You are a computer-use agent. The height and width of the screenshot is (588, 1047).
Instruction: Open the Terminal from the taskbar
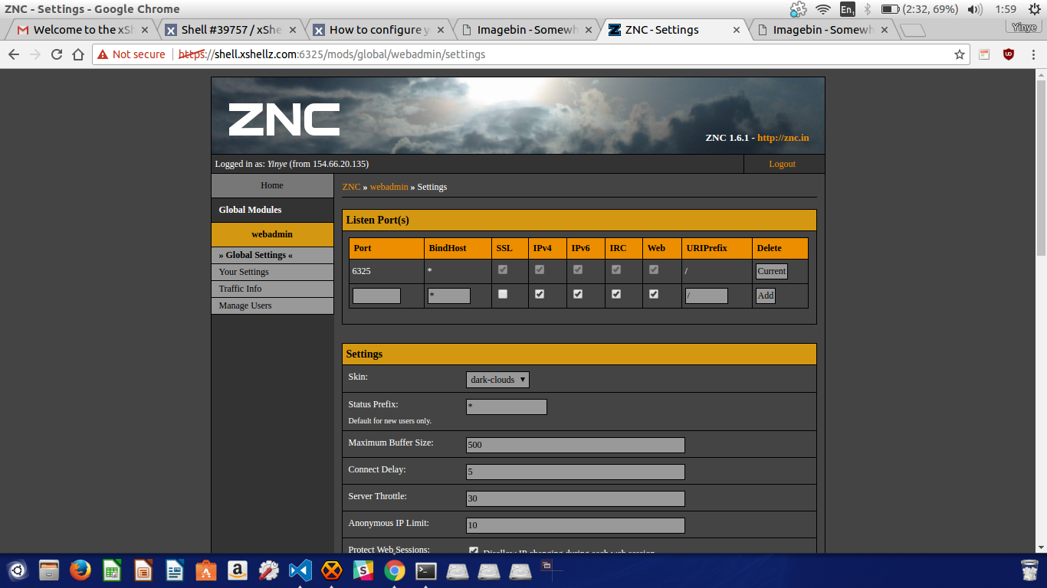click(x=426, y=570)
